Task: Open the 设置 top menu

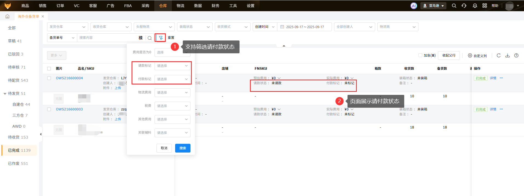Action: pyautogui.click(x=250, y=6)
